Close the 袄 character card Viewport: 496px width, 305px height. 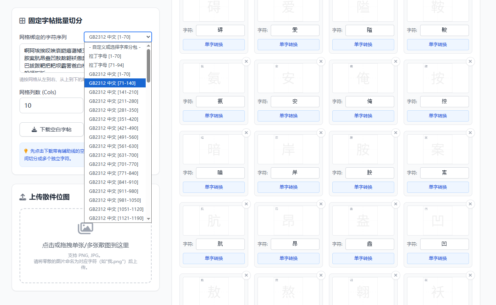click(470, 275)
